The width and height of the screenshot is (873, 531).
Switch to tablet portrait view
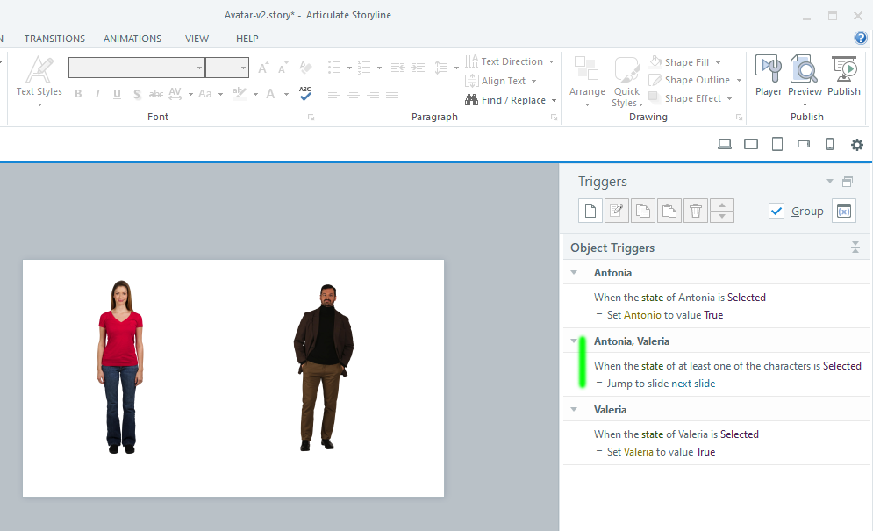coord(776,145)
